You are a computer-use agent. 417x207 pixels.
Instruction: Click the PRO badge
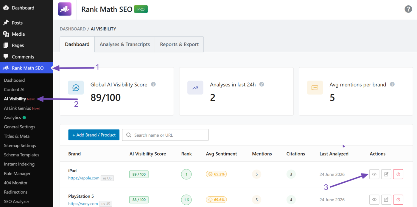tap(141, 9)
